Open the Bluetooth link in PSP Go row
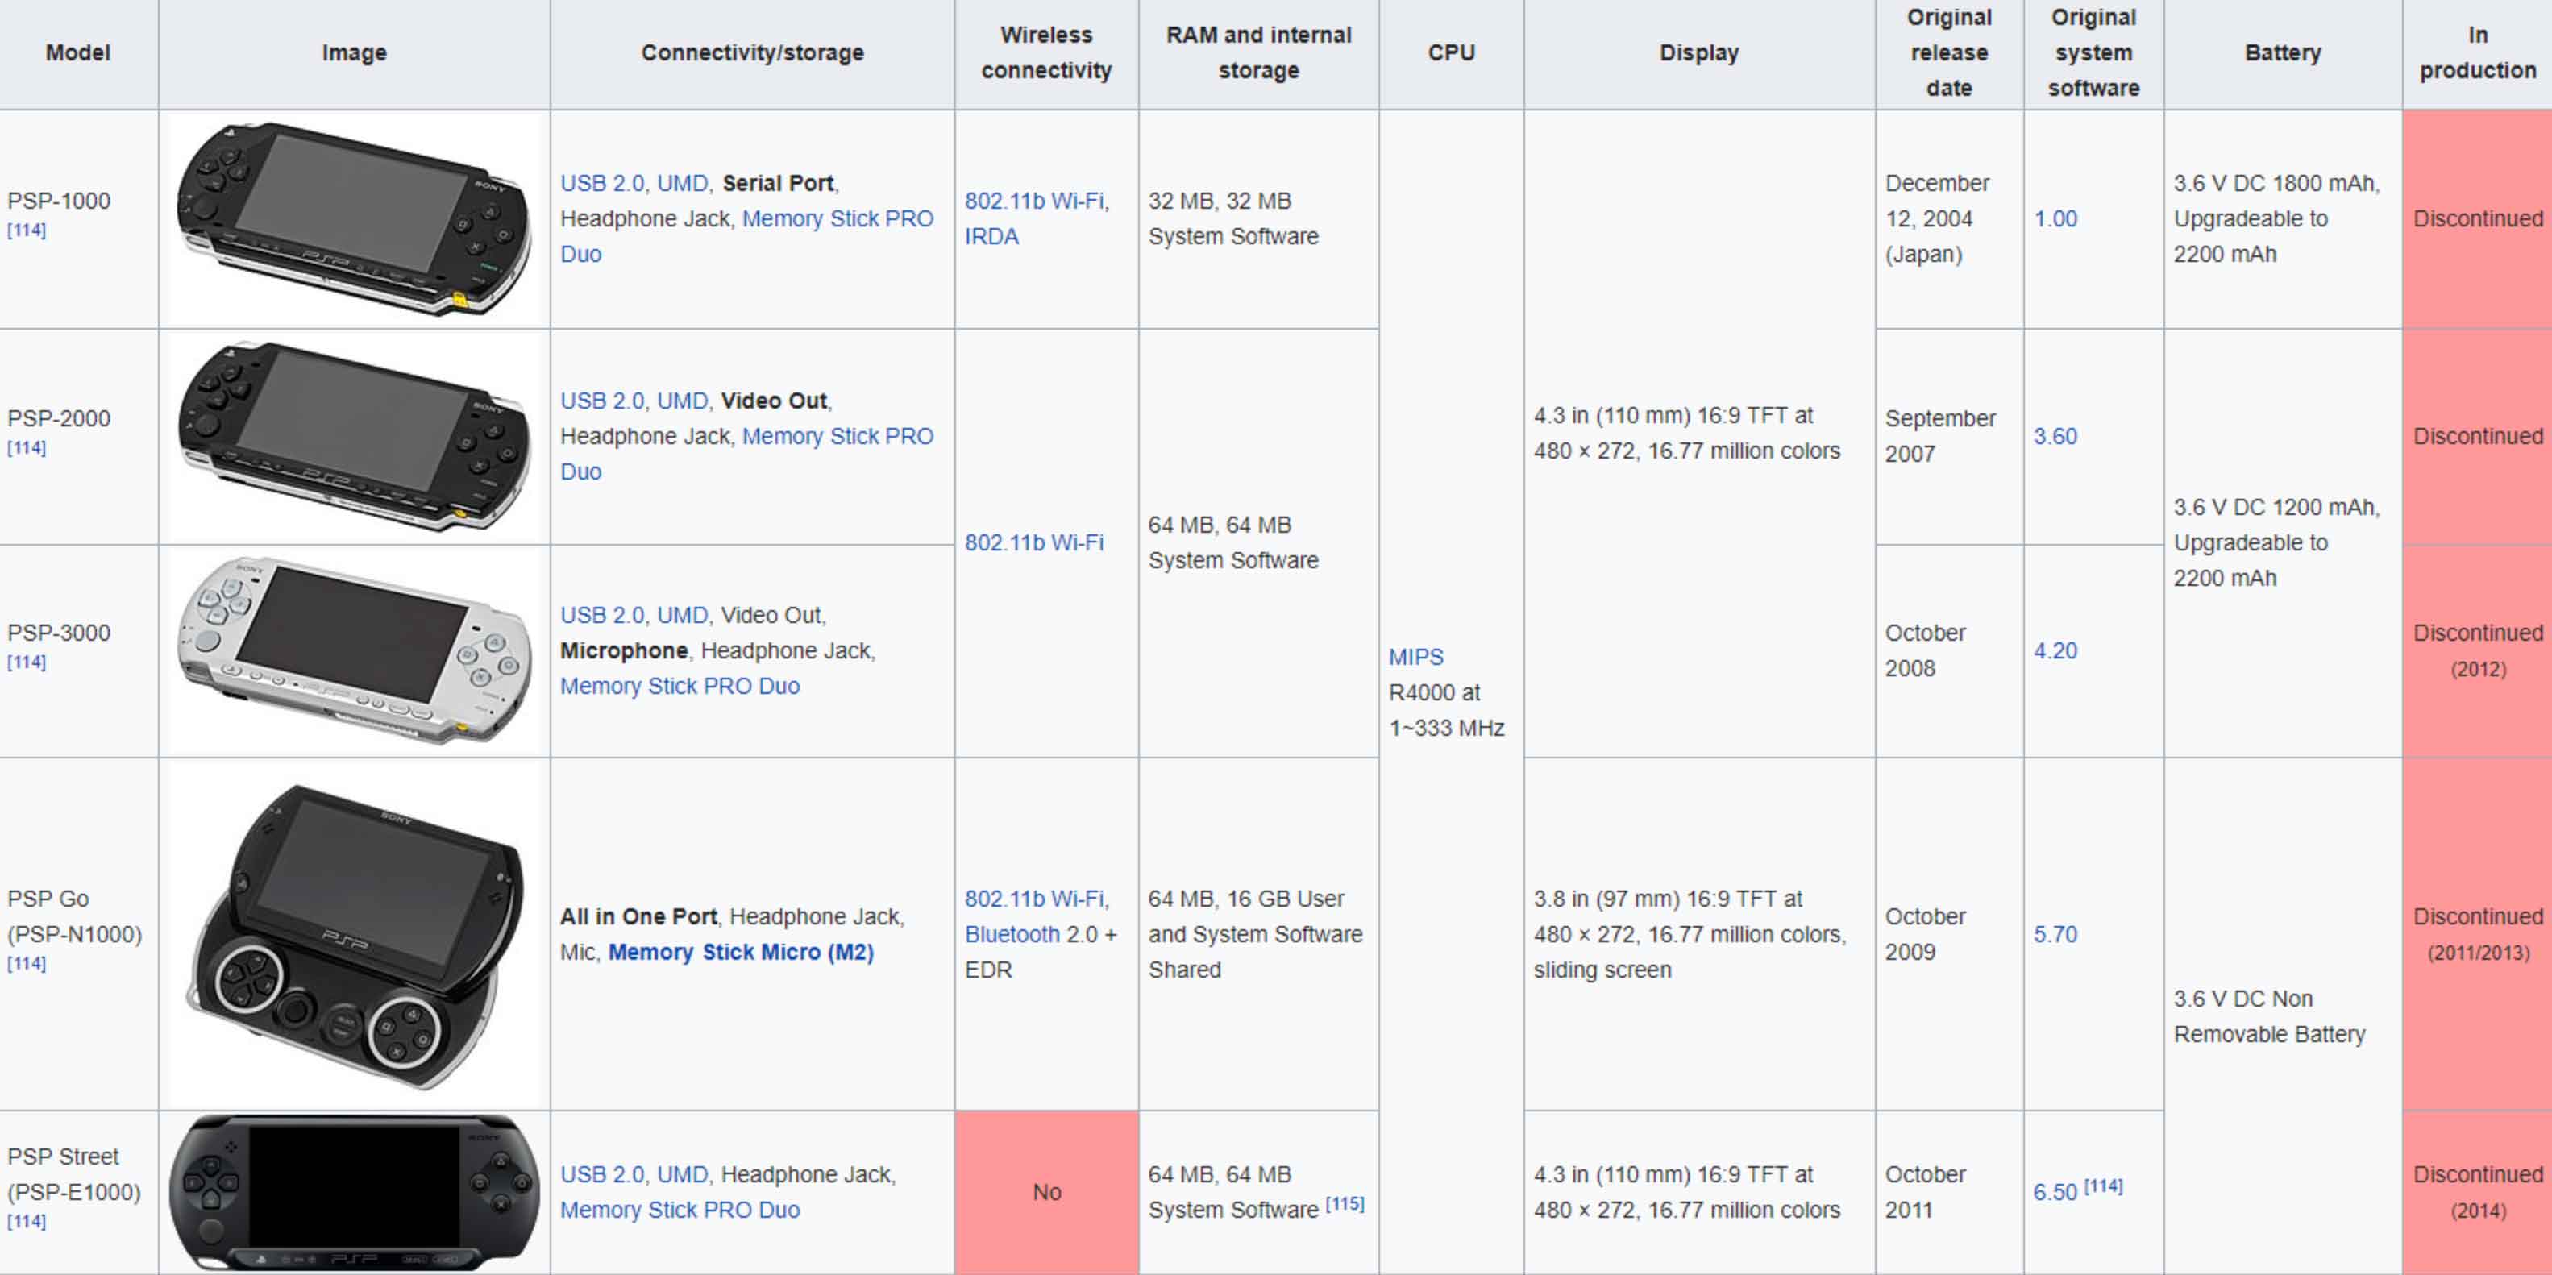 1012,934
